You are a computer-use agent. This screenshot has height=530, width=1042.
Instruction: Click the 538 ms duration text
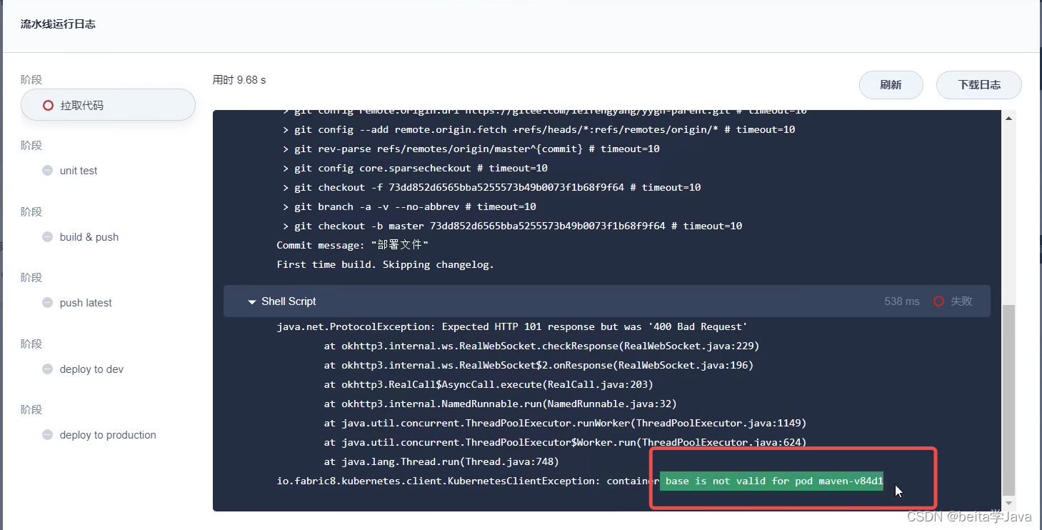[902, 301]
